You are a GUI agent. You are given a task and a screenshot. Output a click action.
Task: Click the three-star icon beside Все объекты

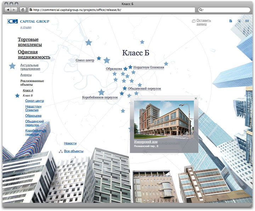(61, 151)
